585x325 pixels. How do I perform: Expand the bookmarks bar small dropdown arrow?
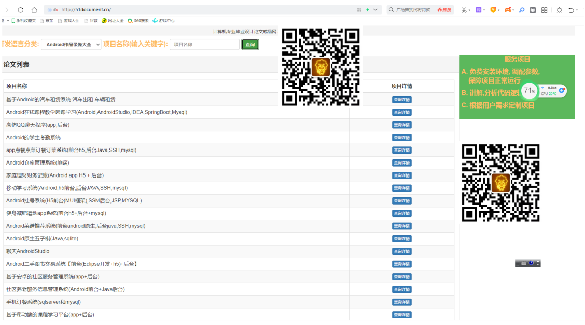8,21
